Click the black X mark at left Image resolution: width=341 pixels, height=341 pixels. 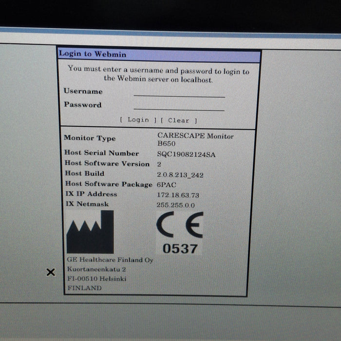click(x=50, y=272)
